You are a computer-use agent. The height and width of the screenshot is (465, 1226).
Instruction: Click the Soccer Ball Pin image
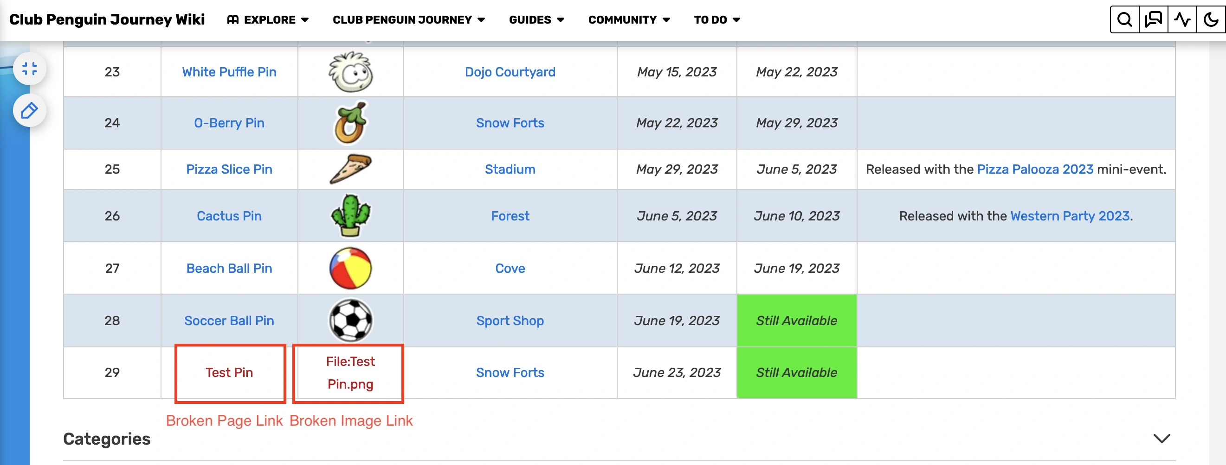(351, 320)
